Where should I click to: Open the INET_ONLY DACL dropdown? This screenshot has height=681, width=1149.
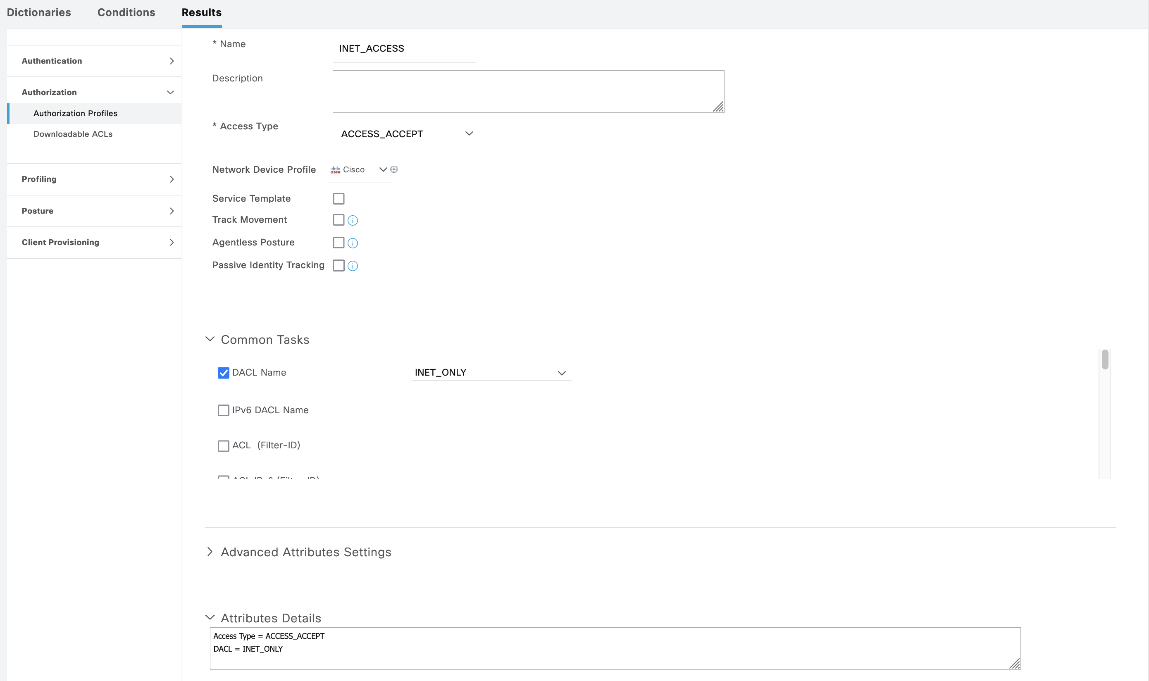click(x=491, y=373)
